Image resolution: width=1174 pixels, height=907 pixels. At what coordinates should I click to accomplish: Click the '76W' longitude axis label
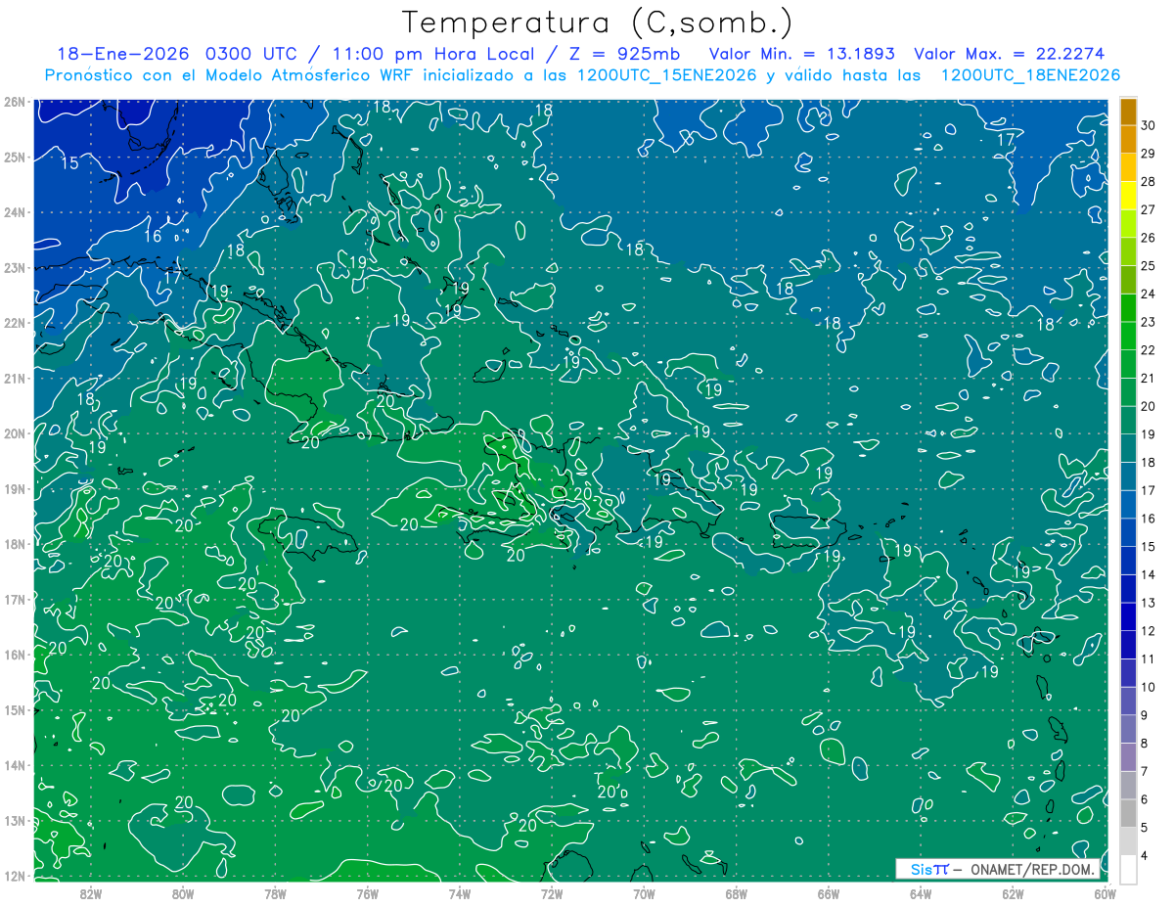click(368, 893)
